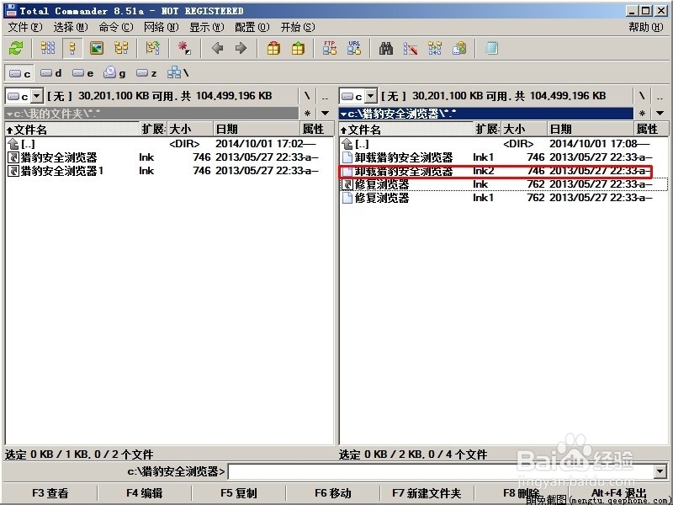Open the 网络 menu
The image size is (673, 505).
click(x=162, y=27)
